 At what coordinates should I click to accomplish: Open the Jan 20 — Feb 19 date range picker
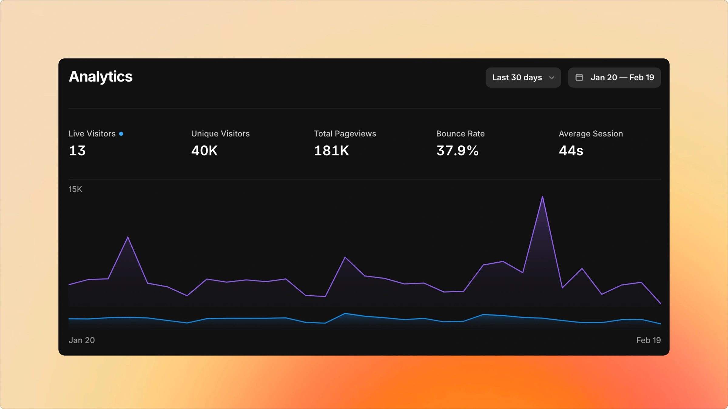tap(614, 78)
